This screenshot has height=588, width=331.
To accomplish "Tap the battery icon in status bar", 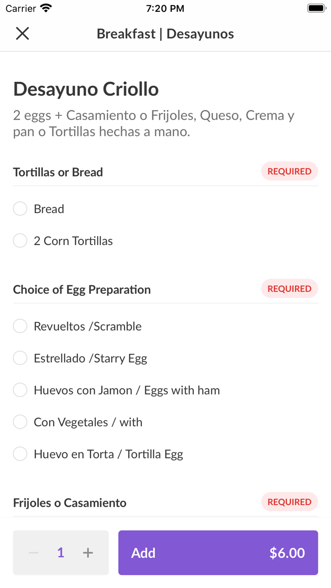I will (x=315, y=9).
